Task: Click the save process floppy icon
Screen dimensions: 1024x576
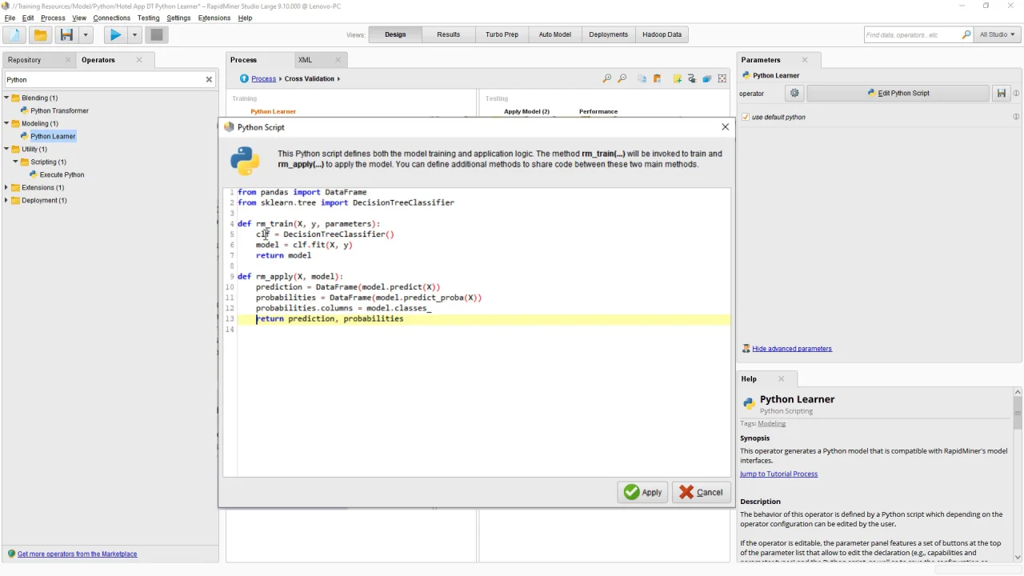Action: click(x=66, y=34)
